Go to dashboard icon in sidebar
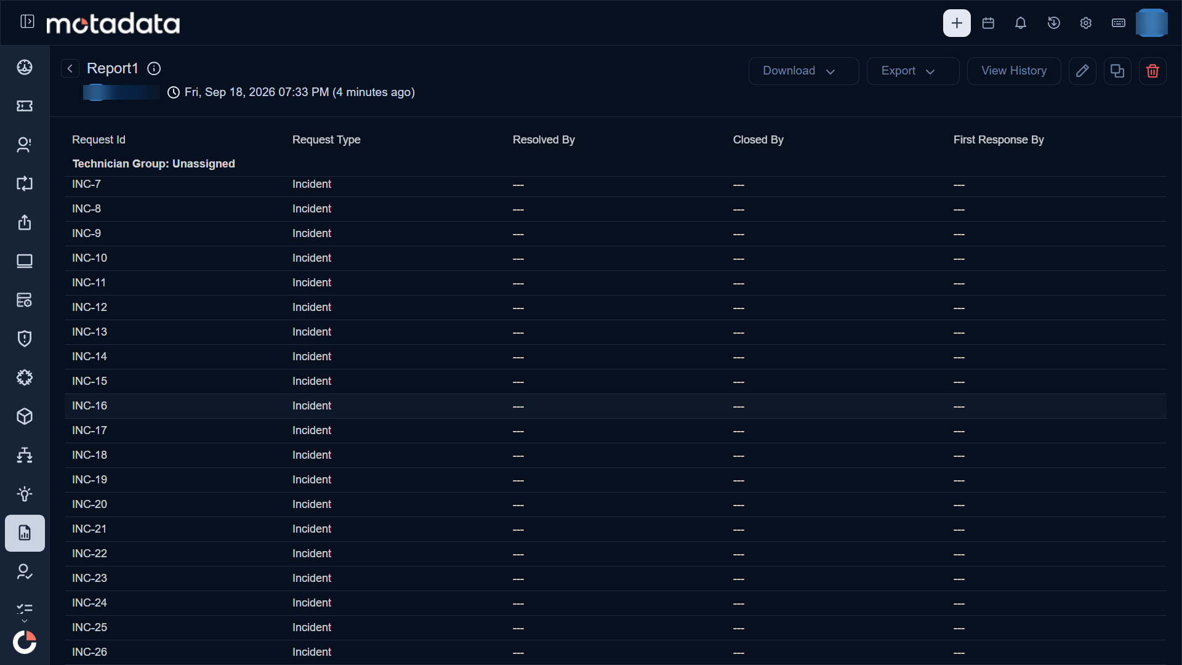The image size is (1182, 665). (x=25, y=67)
